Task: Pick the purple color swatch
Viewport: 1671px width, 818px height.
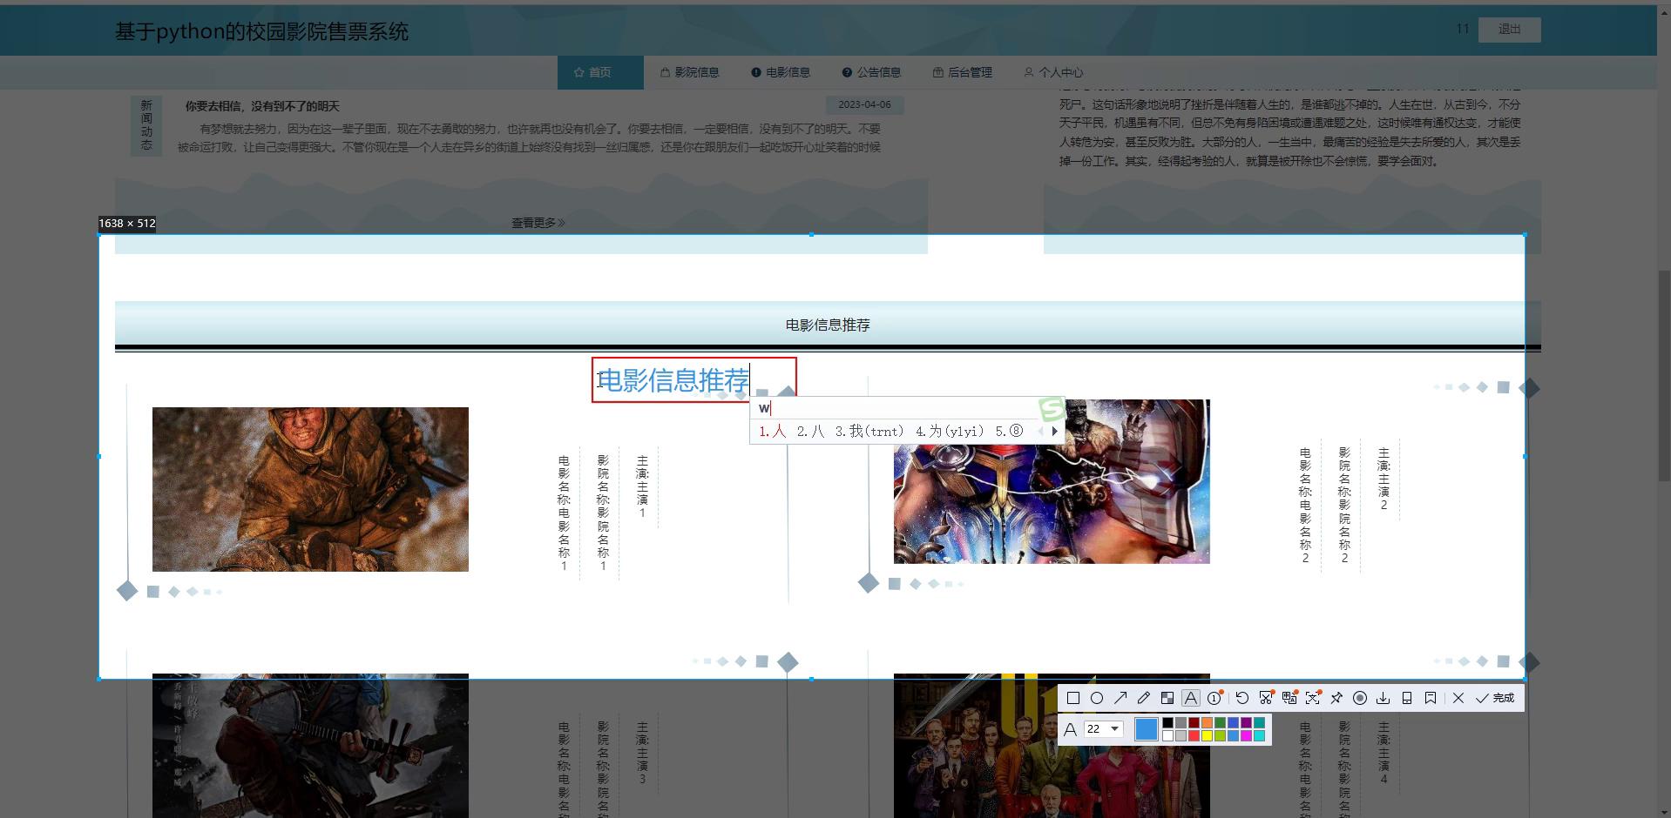Action: point(1246,722)
